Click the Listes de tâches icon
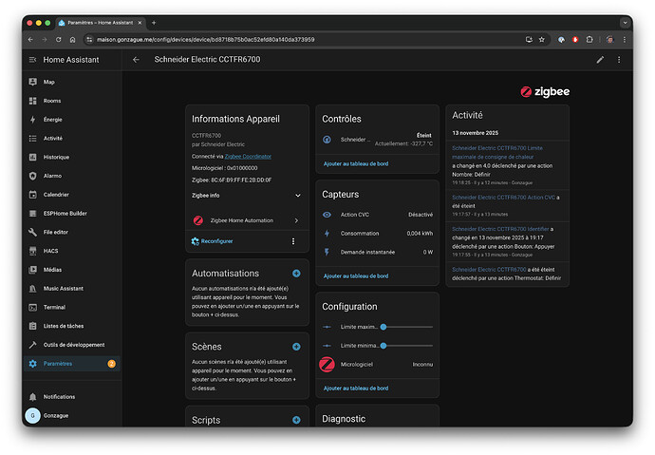This screenshot has height=455, width=655. click(x=33, y=326)
